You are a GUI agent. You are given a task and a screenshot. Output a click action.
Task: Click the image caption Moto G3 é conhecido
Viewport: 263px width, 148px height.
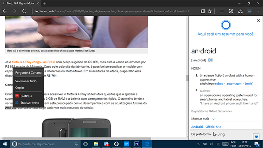[x=51, y=50]
